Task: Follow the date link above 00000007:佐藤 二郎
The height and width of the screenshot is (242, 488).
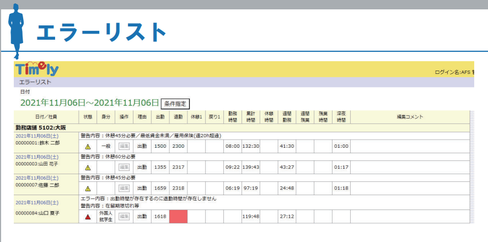Action: click(x=37, y=178)
